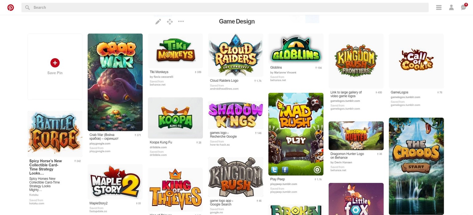Focus the Search input field

pos(225,7)
